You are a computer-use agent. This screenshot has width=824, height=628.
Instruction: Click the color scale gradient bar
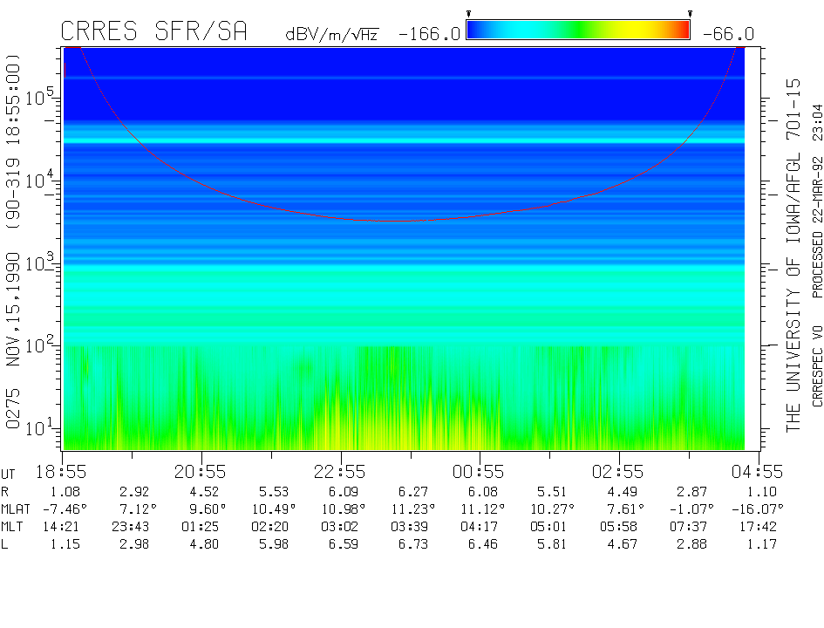578,31
